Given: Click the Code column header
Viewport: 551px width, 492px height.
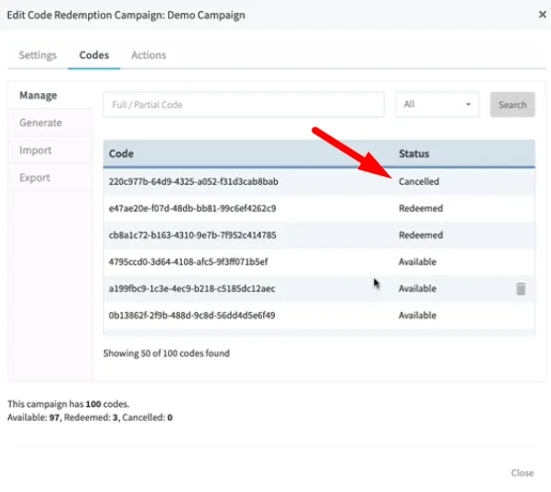Looking at the screenshot, I should 122,153.
